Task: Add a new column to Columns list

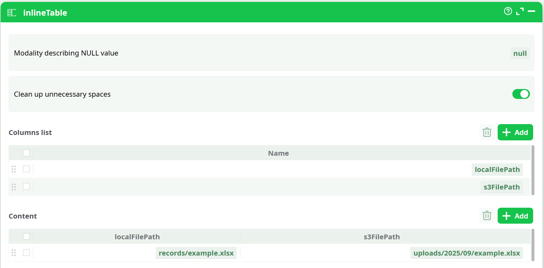Action: click(x=515, y=132)
